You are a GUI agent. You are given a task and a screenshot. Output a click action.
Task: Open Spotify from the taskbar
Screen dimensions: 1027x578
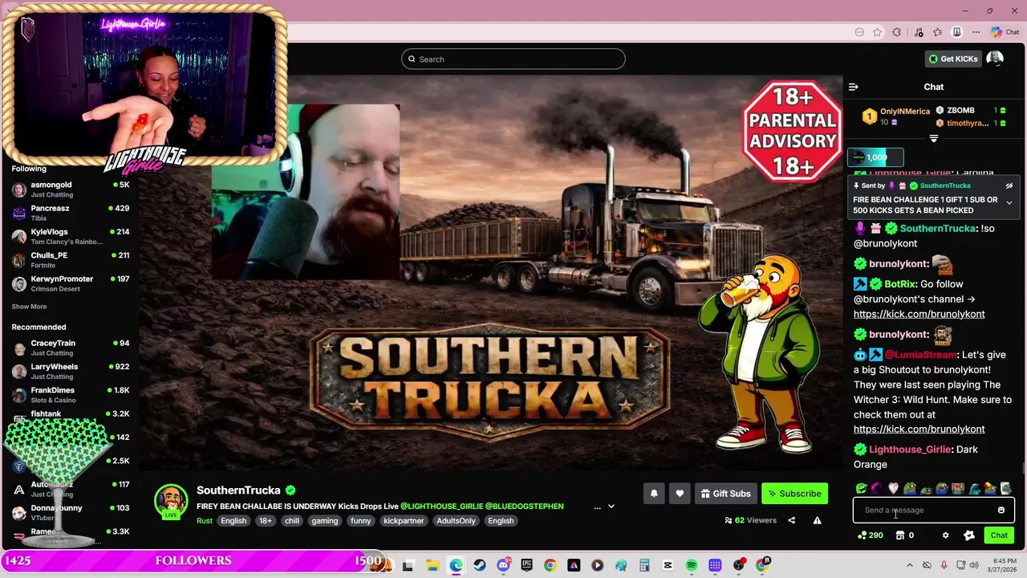(x=692, y=566)
